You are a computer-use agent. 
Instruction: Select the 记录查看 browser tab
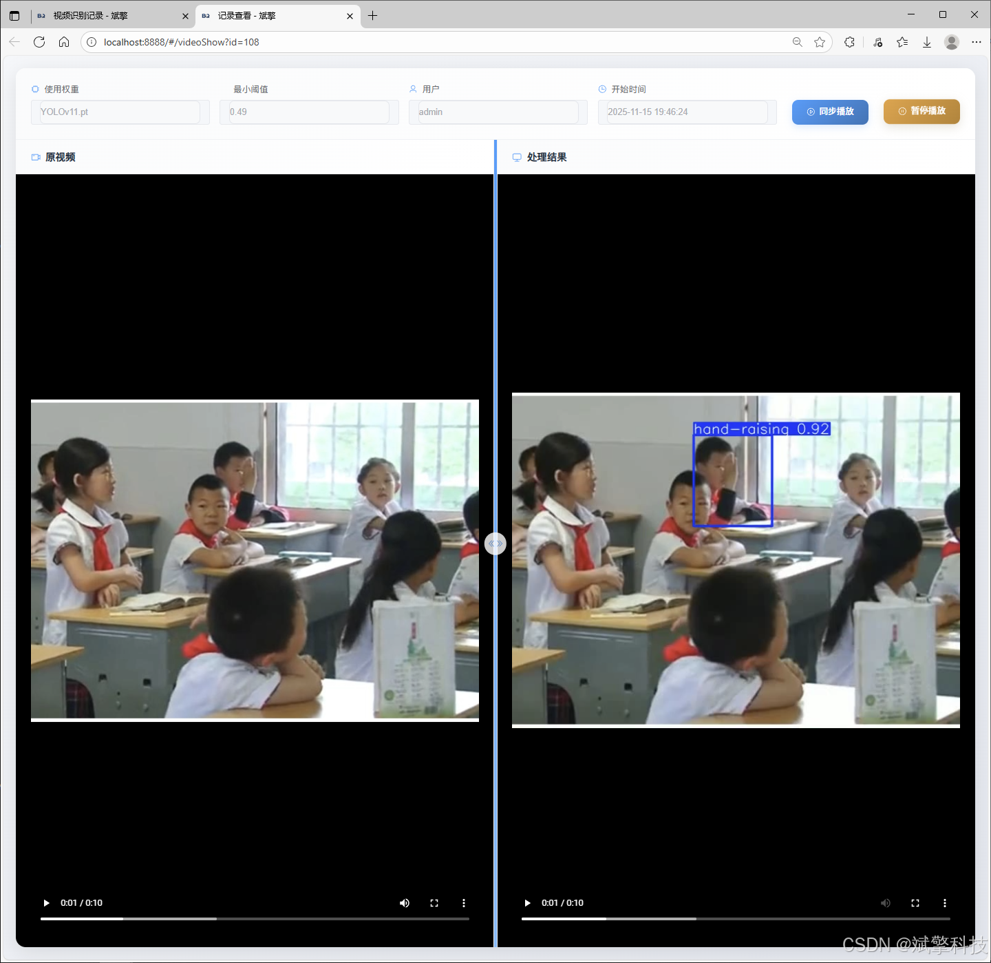click(x=275, y=16)
